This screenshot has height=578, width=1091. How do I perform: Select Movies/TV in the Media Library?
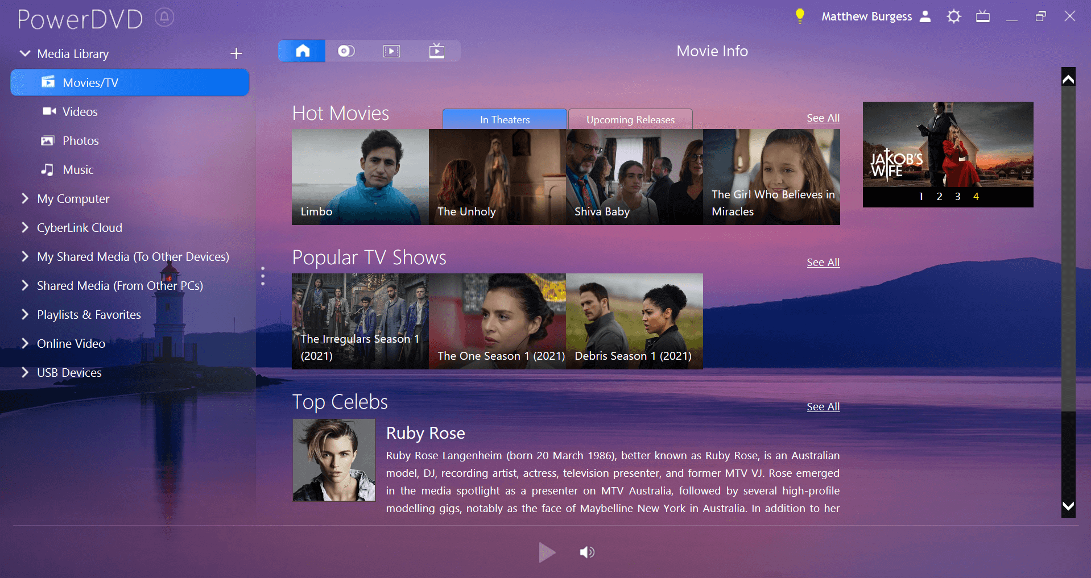point(130,82)
